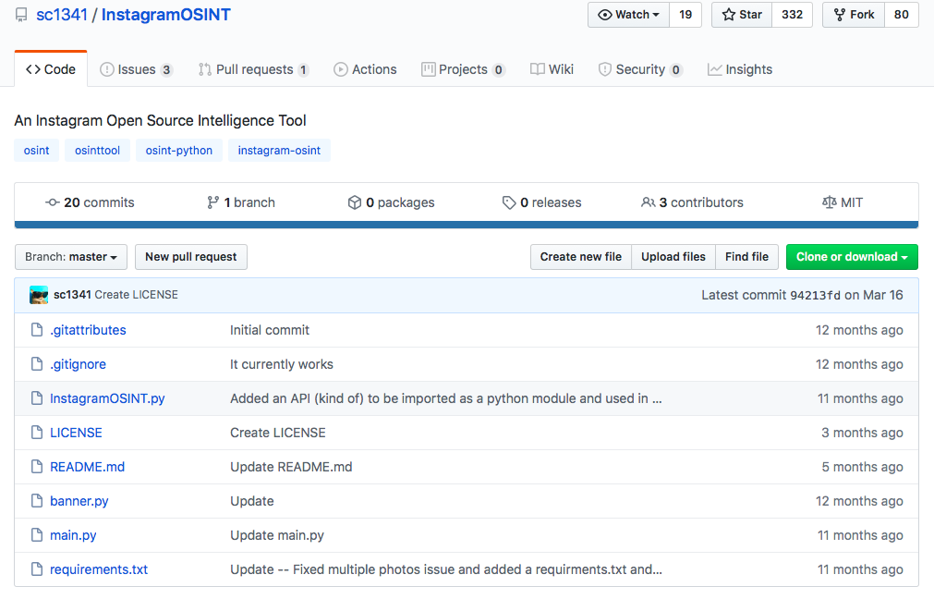934x599 pixels.
Task: View the 80 forks count
Action: pos(902,15)
